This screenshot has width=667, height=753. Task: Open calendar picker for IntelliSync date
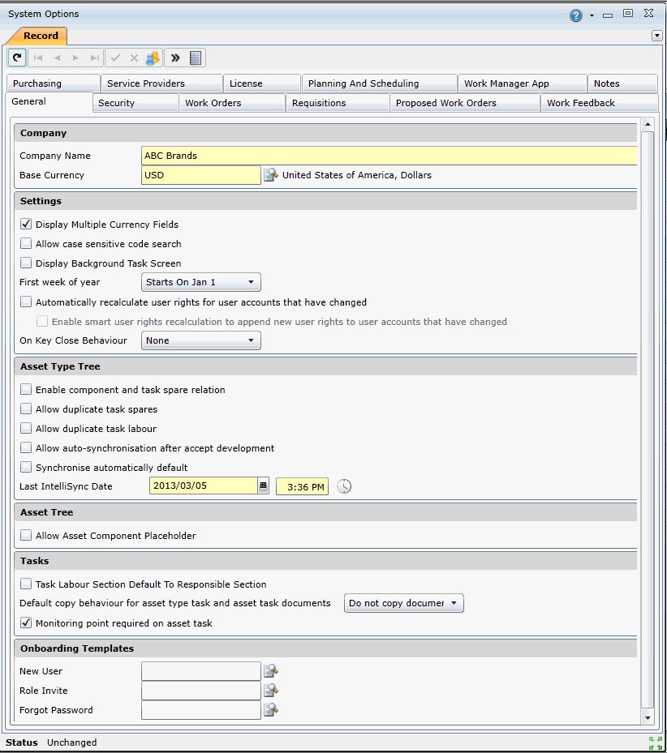pyautogui.click(x=263, y=486)
